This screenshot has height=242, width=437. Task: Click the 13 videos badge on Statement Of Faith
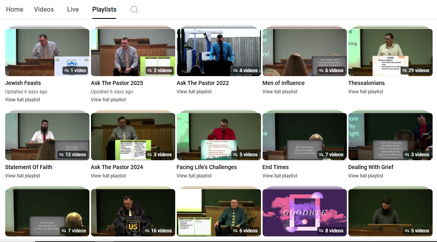click(x=73, y=155)
